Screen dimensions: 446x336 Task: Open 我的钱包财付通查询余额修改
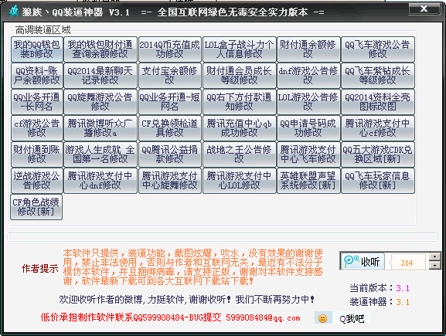tap(100, 49)
